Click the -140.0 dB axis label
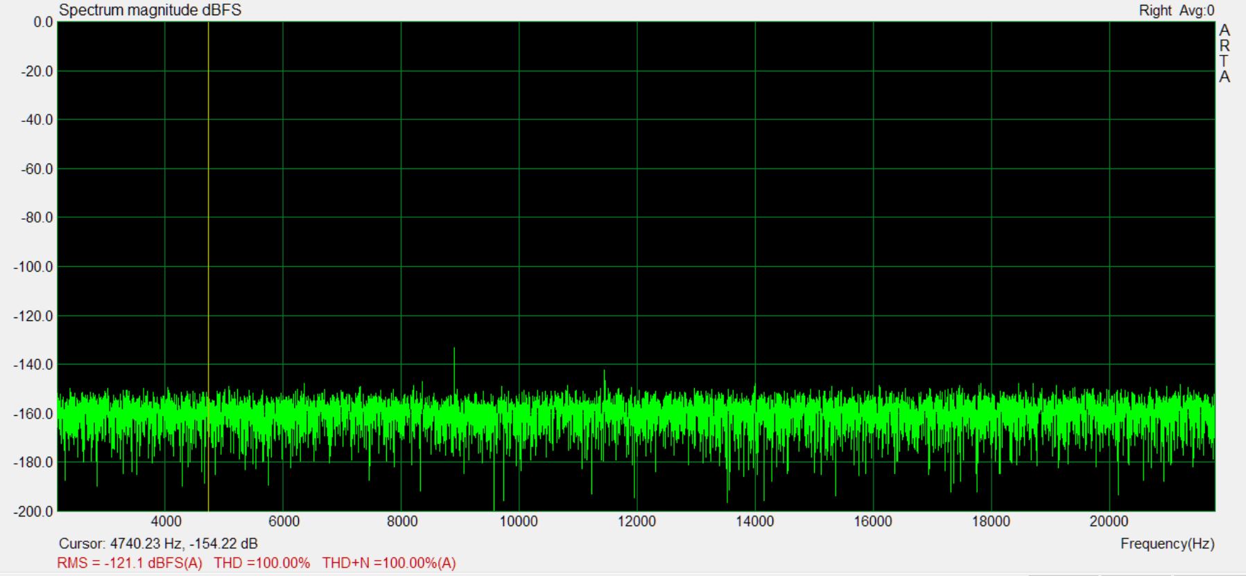 (x=33, y=365)
